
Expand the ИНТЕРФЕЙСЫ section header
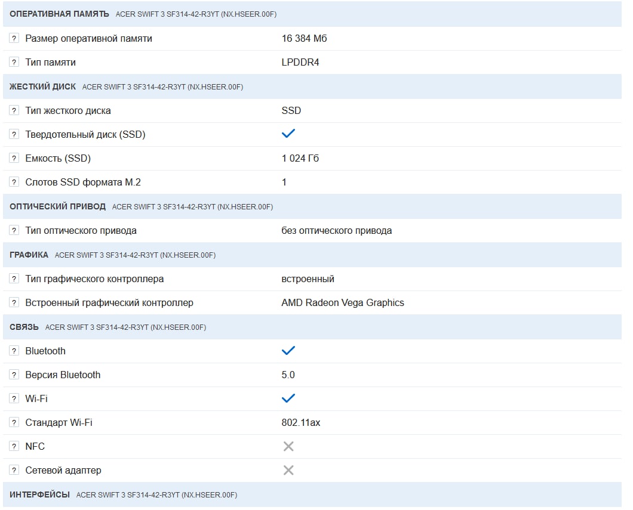coord(40,494)
